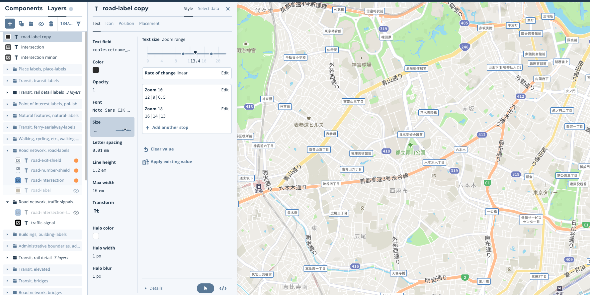Open the Position properties tab
This screenshot has width=590, height=295.
(126, 24)
